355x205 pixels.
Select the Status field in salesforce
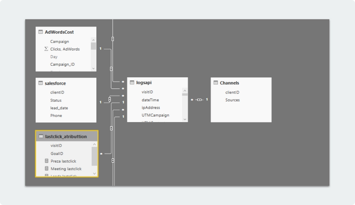click(x=56, y=100)
